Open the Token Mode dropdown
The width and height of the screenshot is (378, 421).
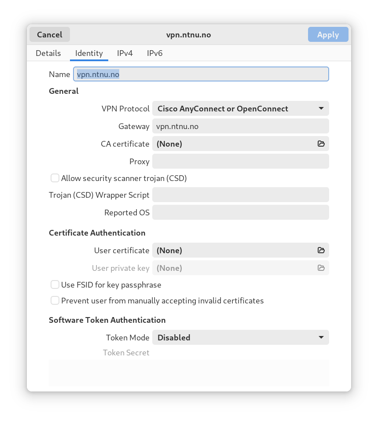pyautogui.click(x=241, y=337)
